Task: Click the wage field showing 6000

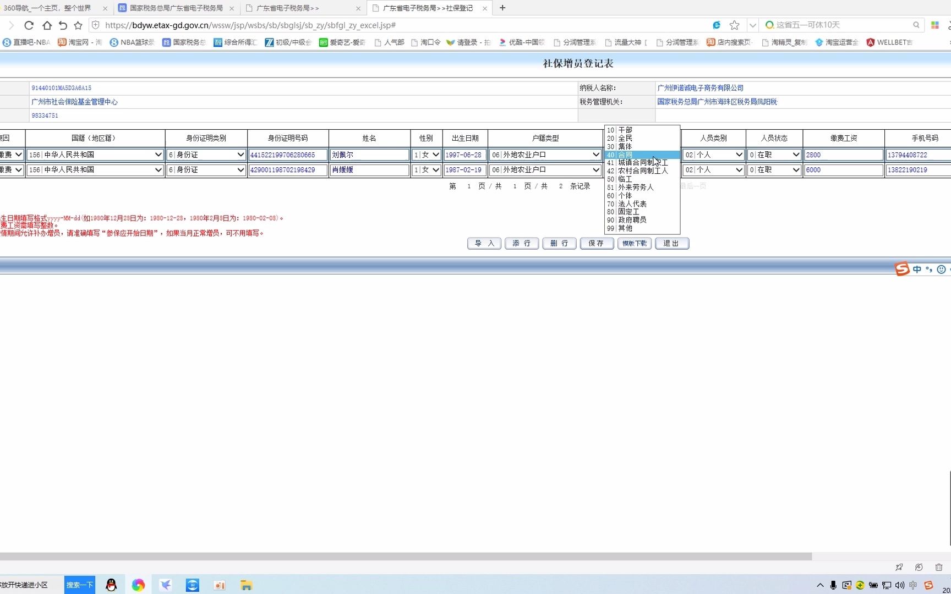Action: tap(844, 170)
